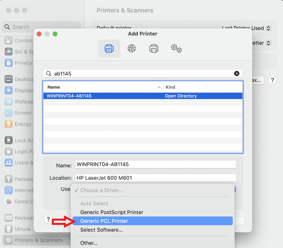Screen dimensions: 283x248
Task: Open the Advanced gears icon
Action: pos(176,48)
